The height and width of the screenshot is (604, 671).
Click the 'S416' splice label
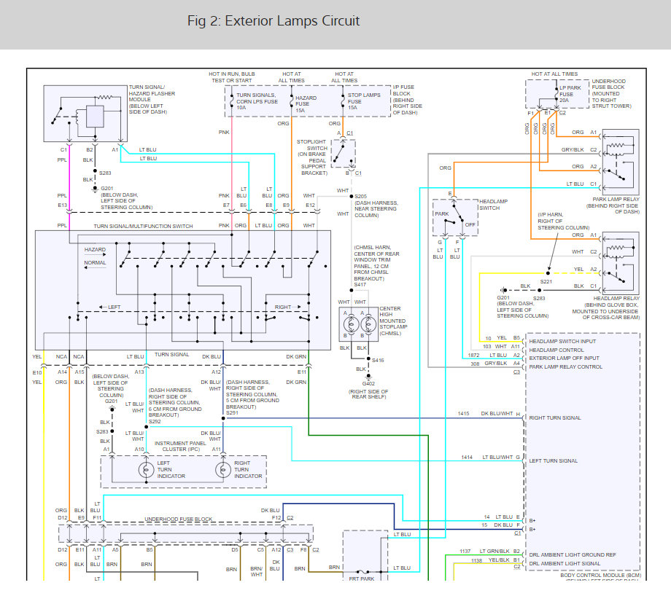[378, 361]
